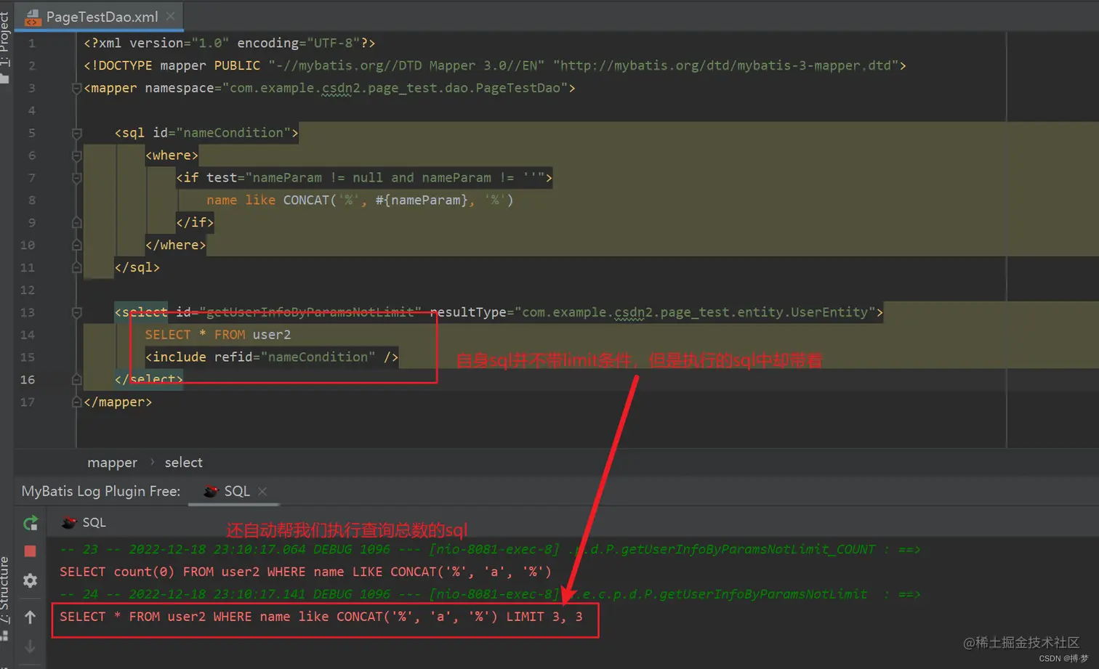Collapse the select tag fold on line 13
Viewport: 1099px width, 669px height.
point(76,313)
